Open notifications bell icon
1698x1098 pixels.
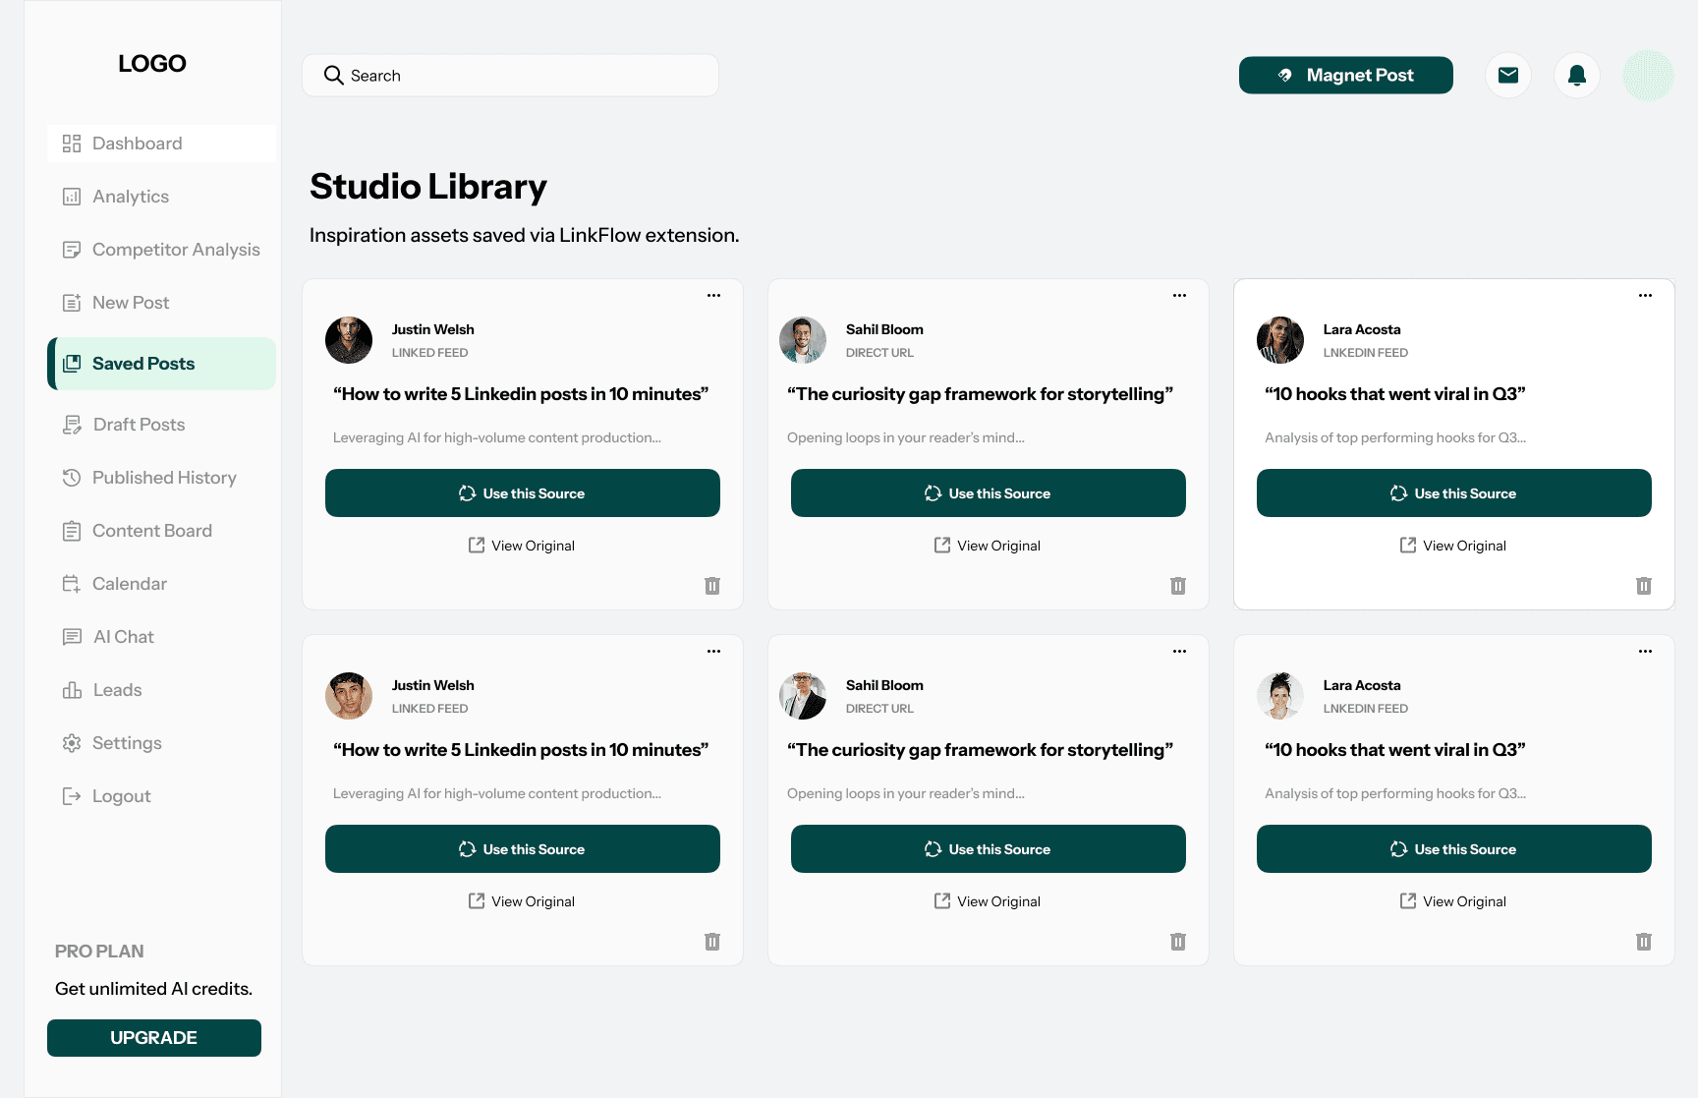point(1577,76)
